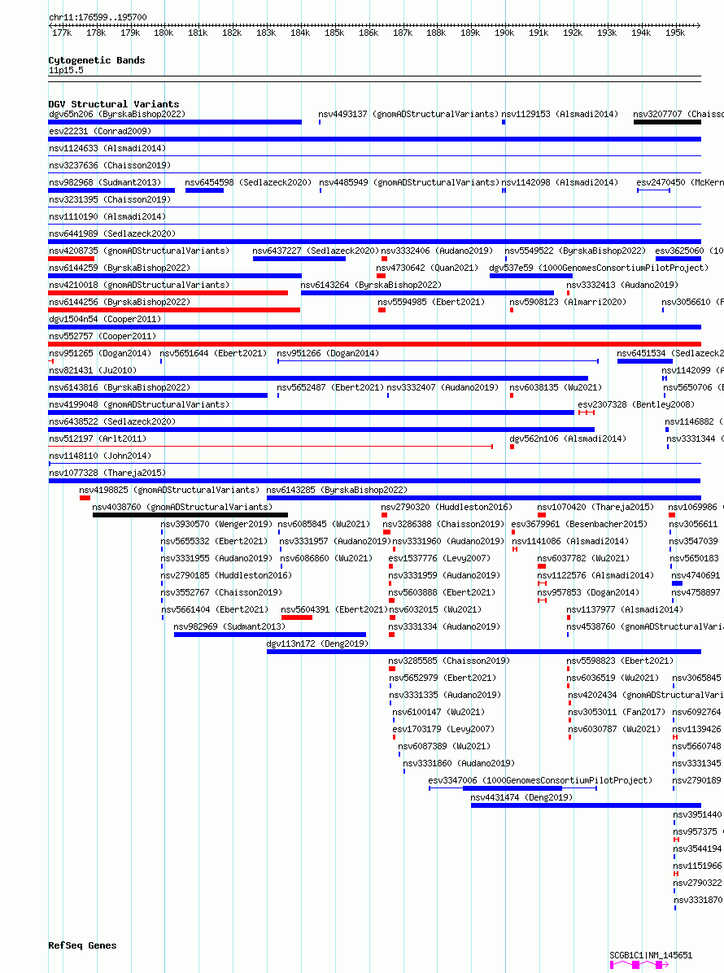The width and height of the screenshot is (724, 973).
Task: Select nsv3332406 (Audano2019) label
Action: (x=437, y=251)
